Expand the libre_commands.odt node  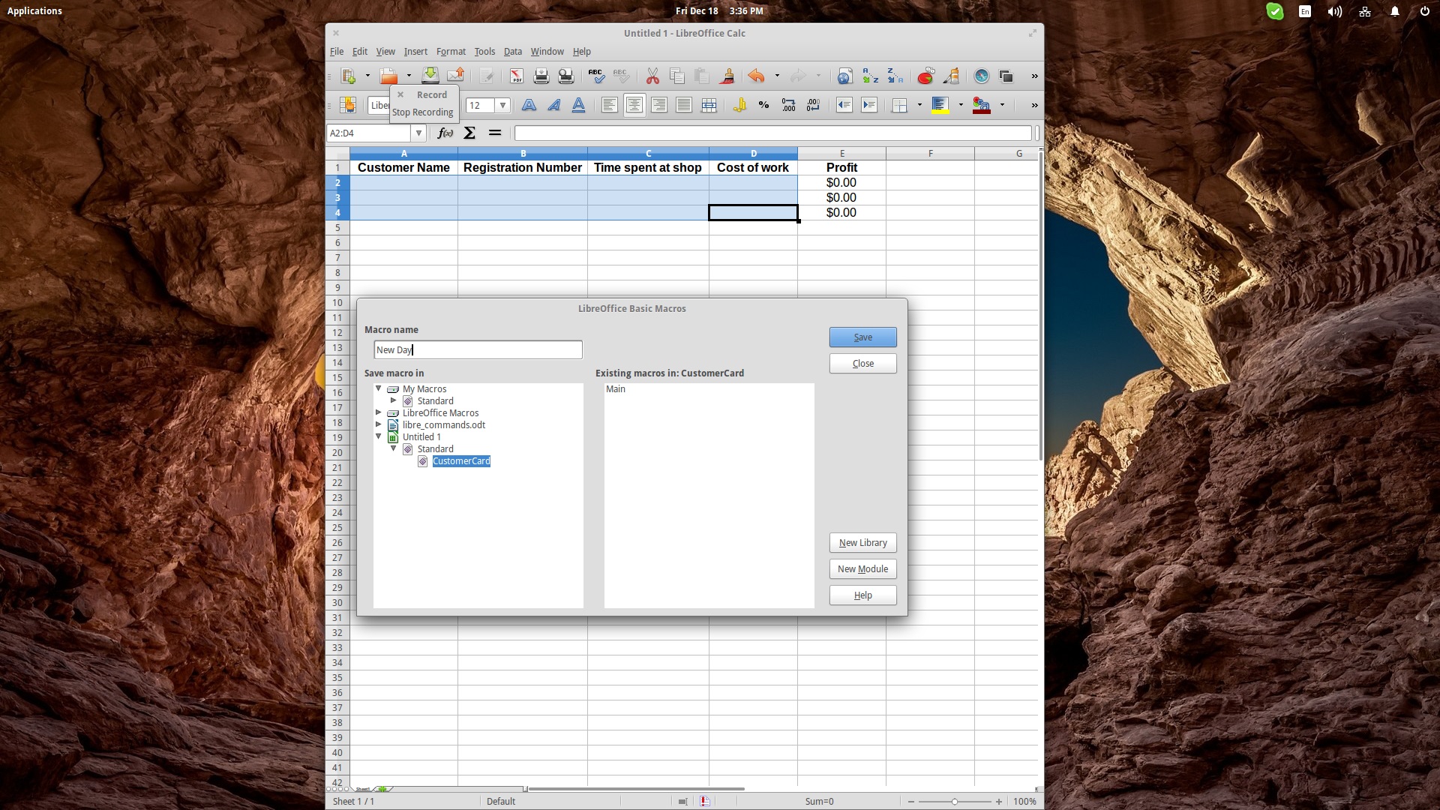coord(379,424)
